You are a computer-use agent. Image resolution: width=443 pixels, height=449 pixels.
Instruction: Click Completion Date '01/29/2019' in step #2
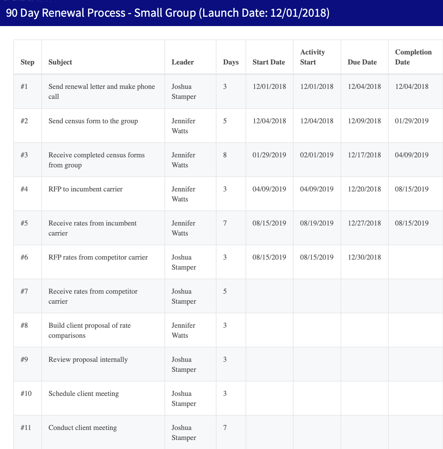(412, 121)
